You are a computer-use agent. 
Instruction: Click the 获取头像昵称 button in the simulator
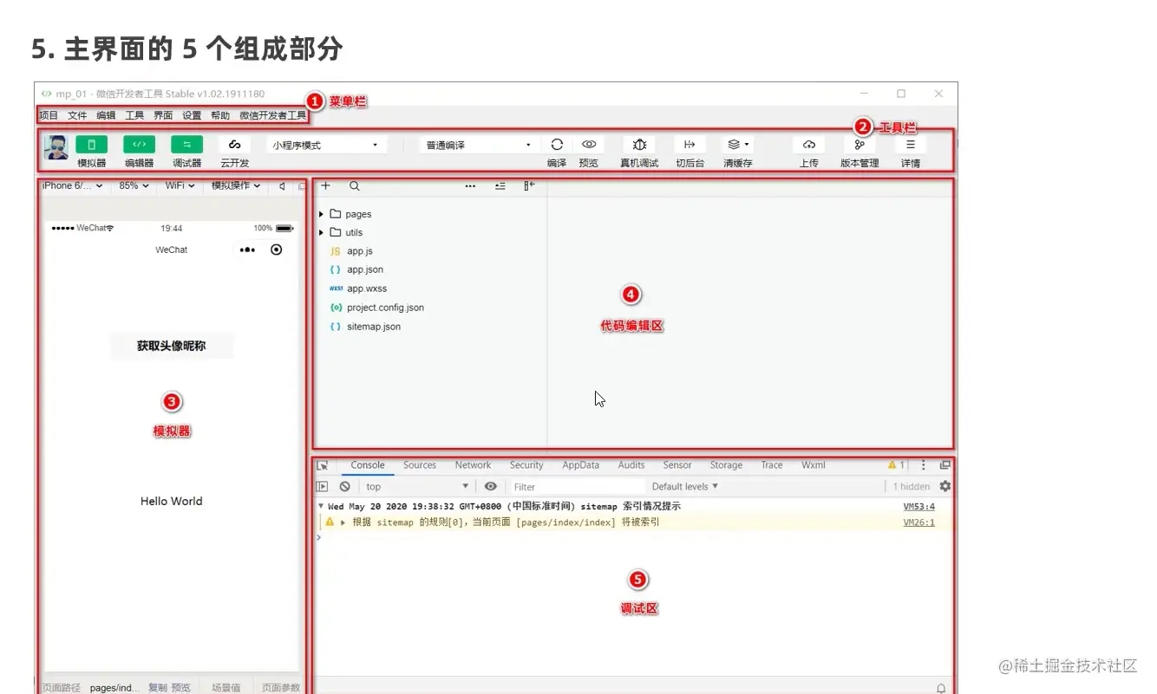tap(172, 347)
